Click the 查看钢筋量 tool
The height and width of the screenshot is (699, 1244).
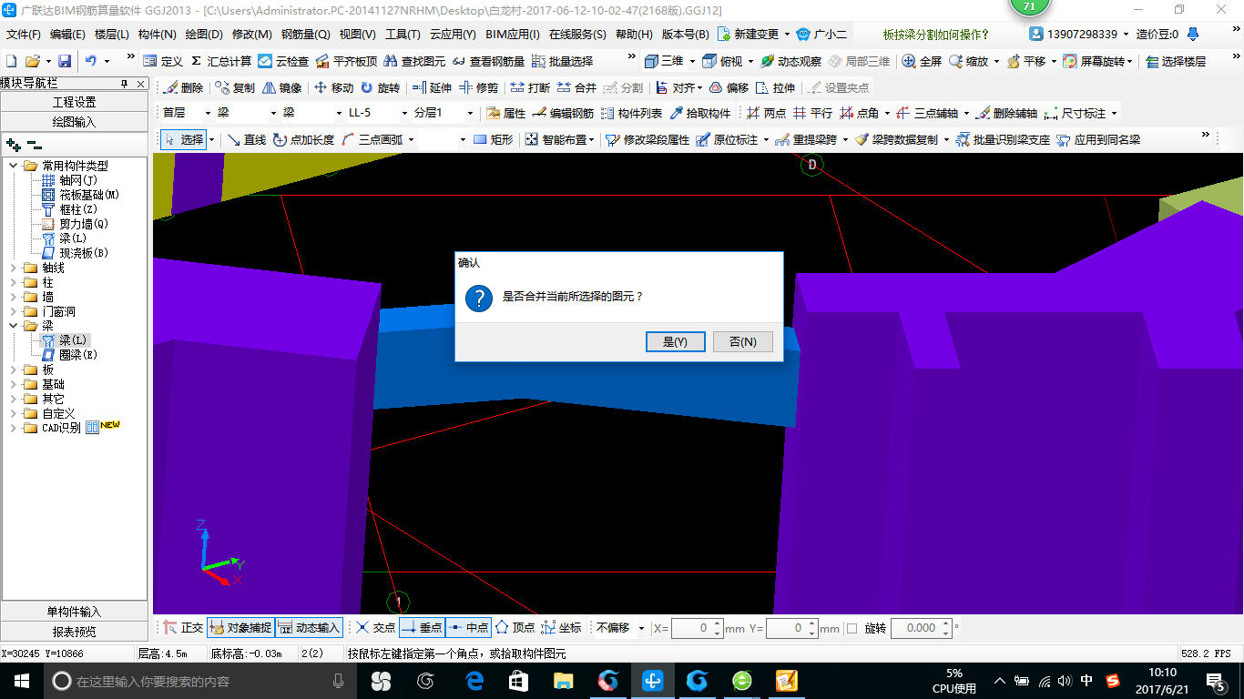488,61
